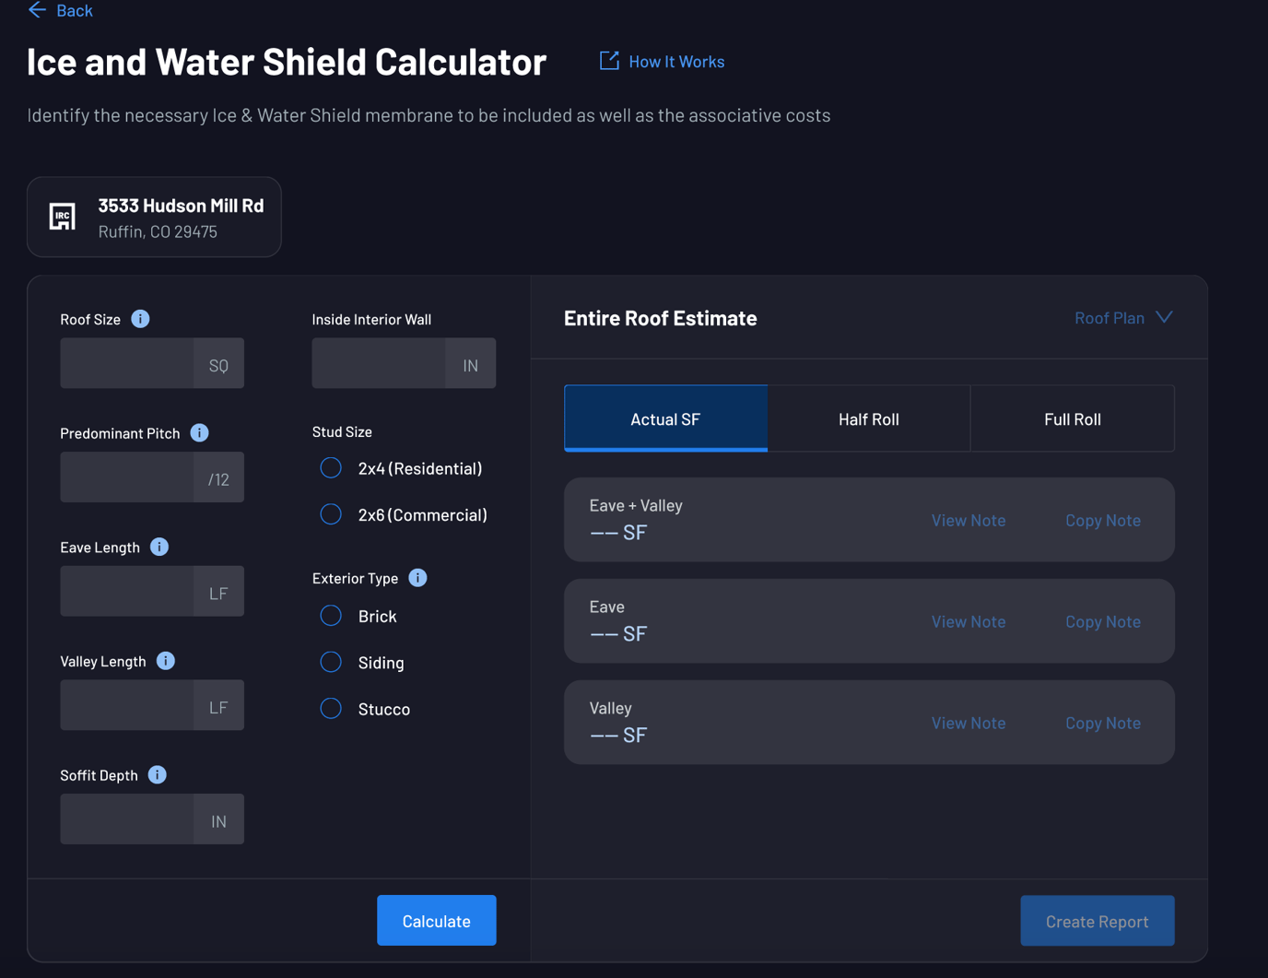Image resolution: width=1268 pixels, height=978 pixels.
Task: Open the Full Roll tab
Action: [1072, 418]
